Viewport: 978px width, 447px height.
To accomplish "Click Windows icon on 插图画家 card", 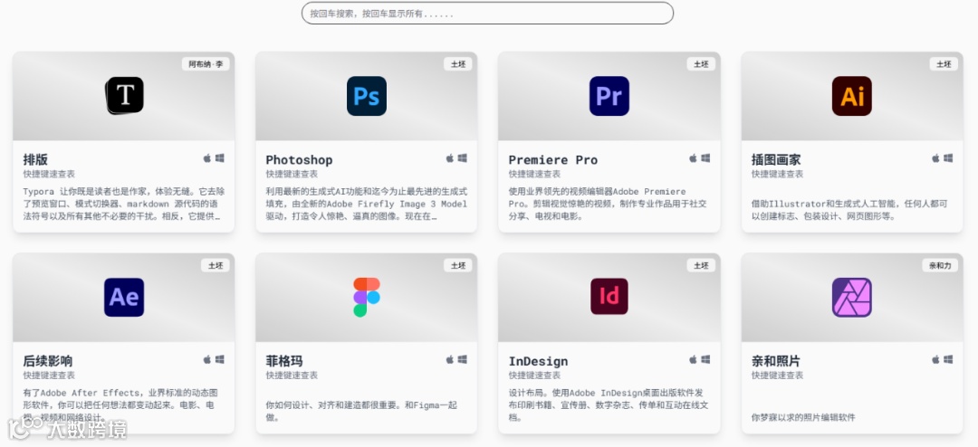I will [948, 158].
